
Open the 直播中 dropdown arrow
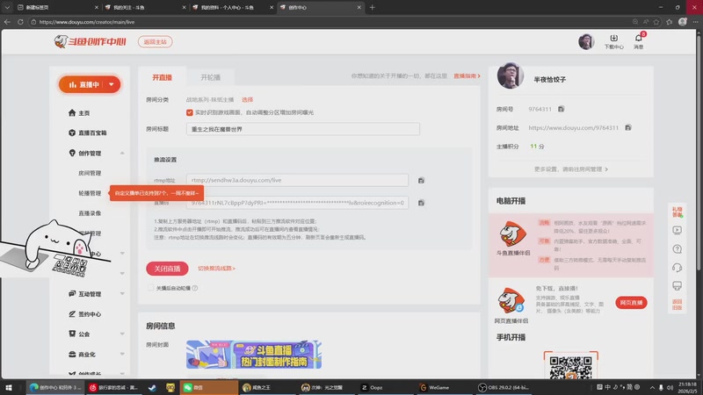pos(112,84)
